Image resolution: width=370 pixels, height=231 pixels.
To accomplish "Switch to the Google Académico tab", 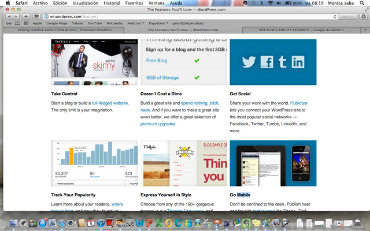I will point(301,30).
